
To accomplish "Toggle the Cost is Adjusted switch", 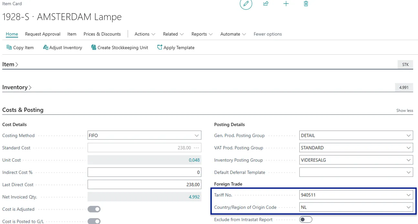I will click(94, 209).
